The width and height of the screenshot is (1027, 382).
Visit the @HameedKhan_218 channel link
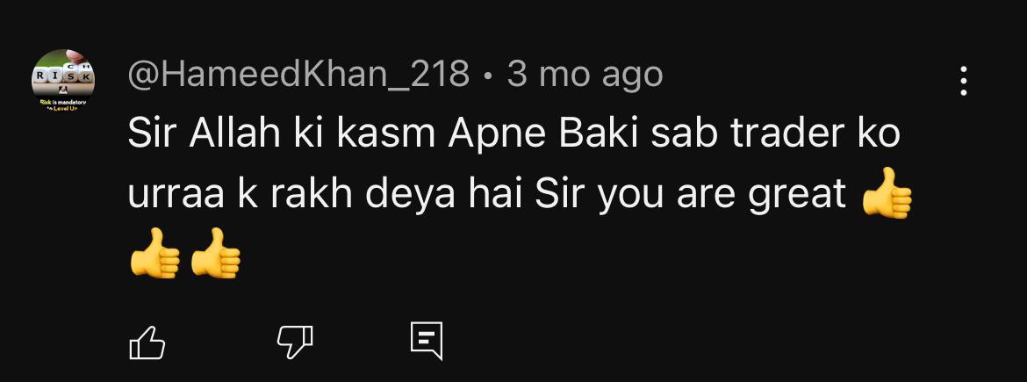click(298, 76)
